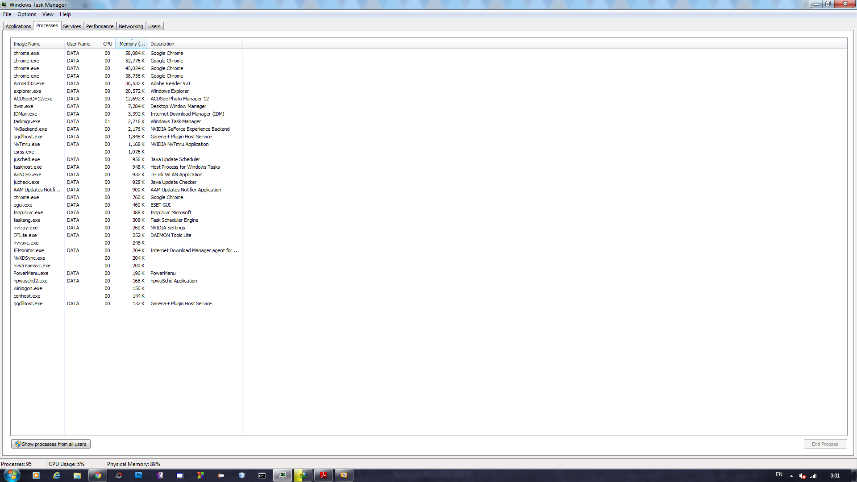Select the taskmgr.exe process
The width and height of the screenshot is (857, 482).
(126, 121)
